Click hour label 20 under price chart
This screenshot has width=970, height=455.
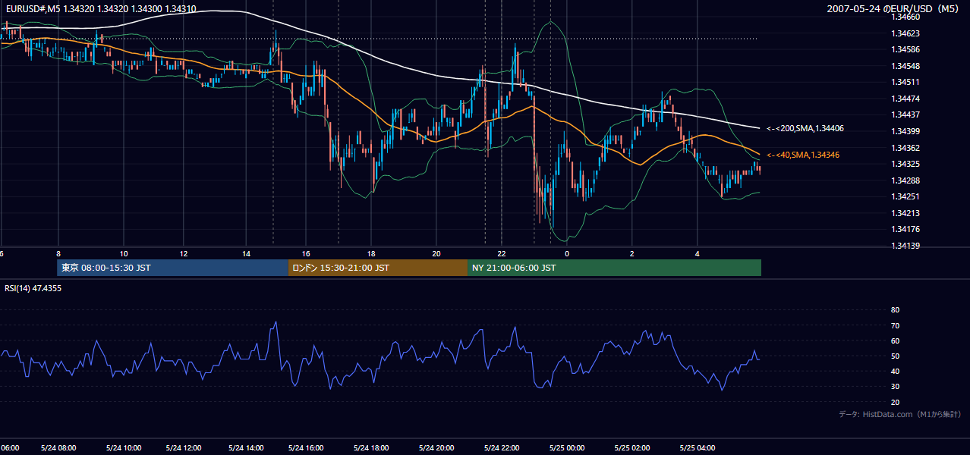[x=436, y=253]
